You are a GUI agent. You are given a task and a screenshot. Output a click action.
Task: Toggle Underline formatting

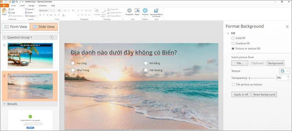pos(47,15)
